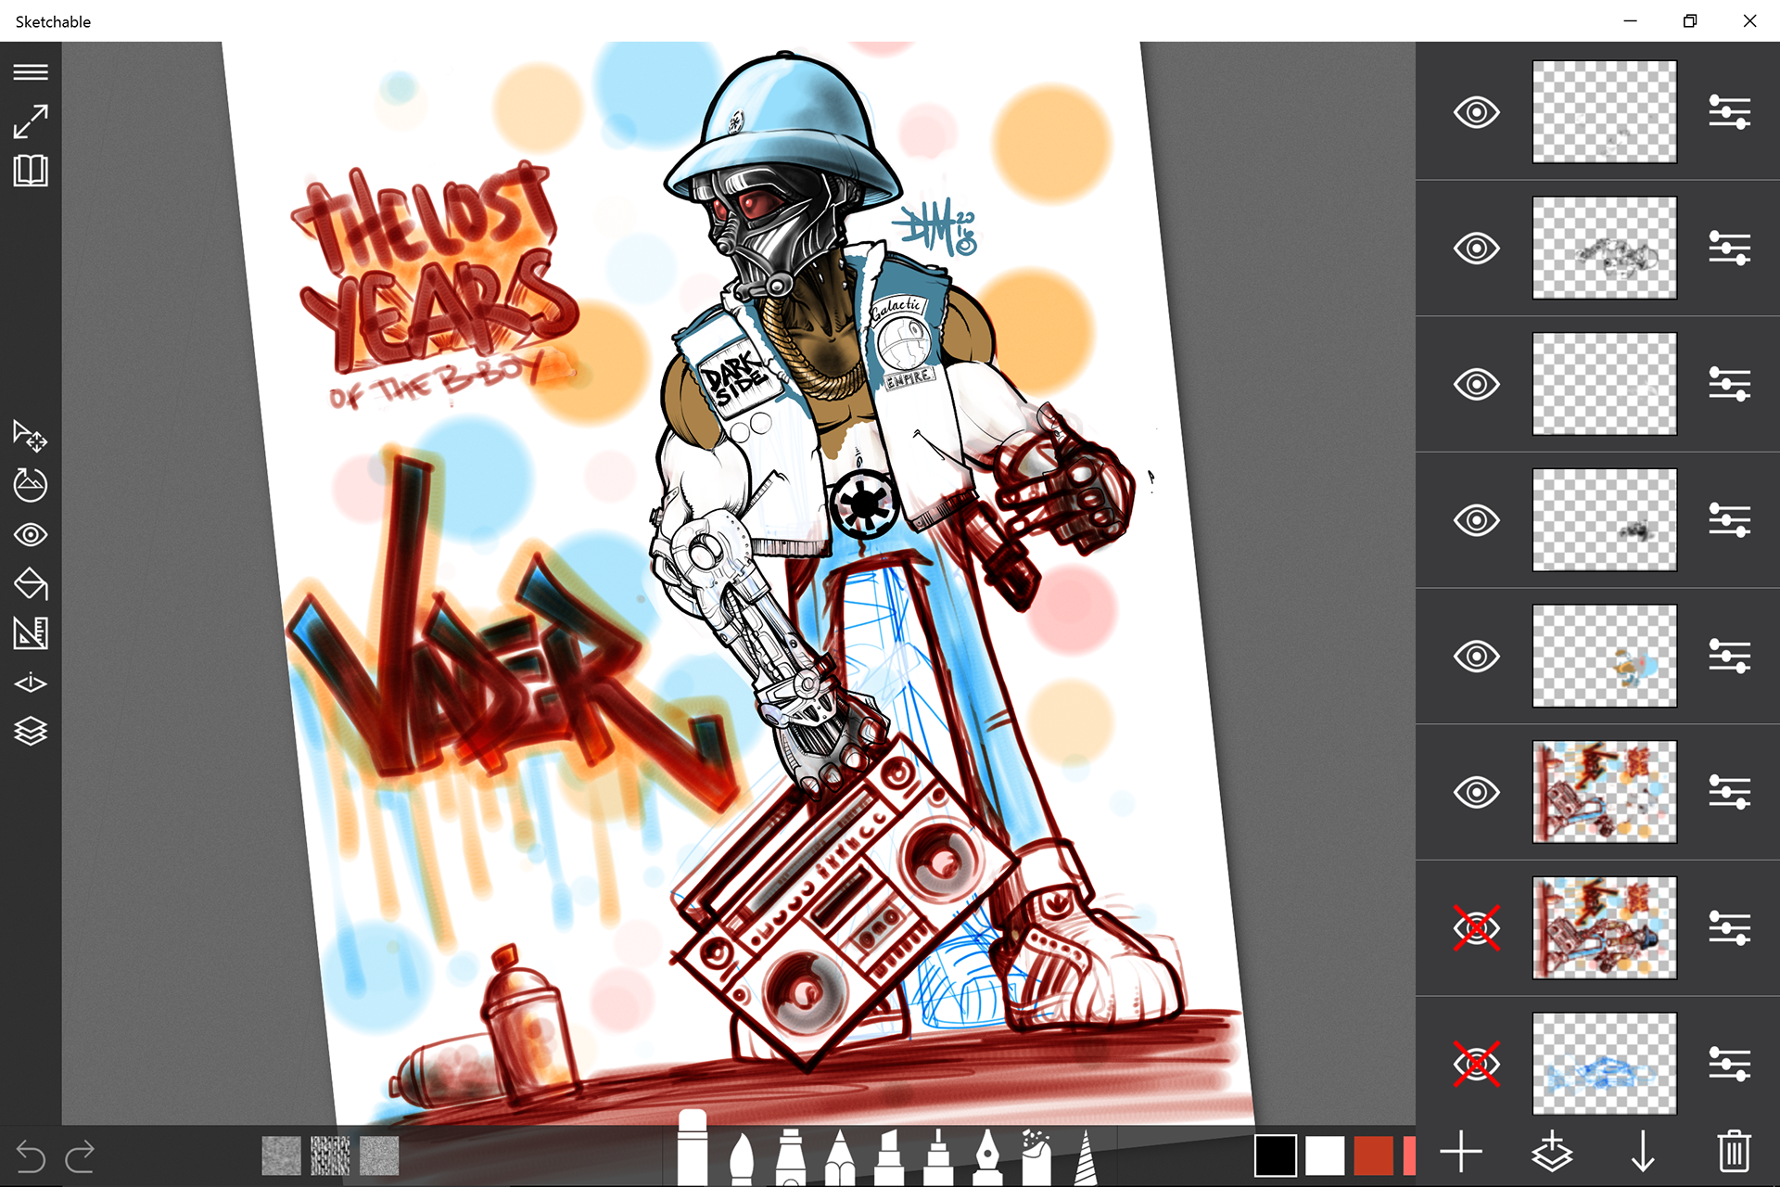Select the chisel marker tool
The image size is (1780, 1187).
point(888,1156)
